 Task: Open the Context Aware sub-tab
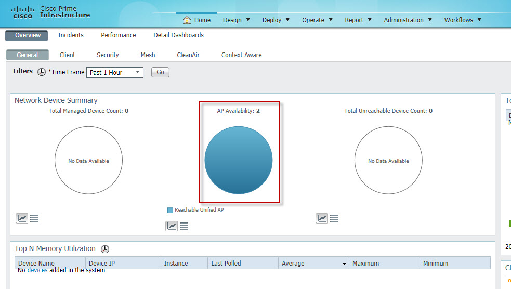242,55
